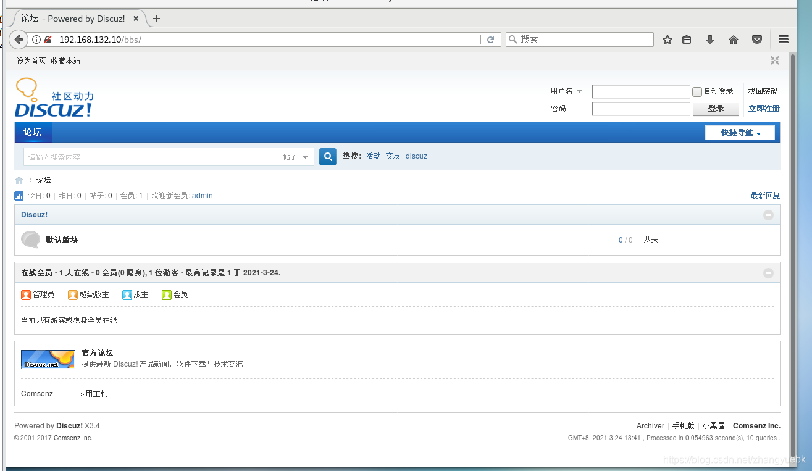Open the Archiver footer link
812x471 pixels.
pos(650,426)
